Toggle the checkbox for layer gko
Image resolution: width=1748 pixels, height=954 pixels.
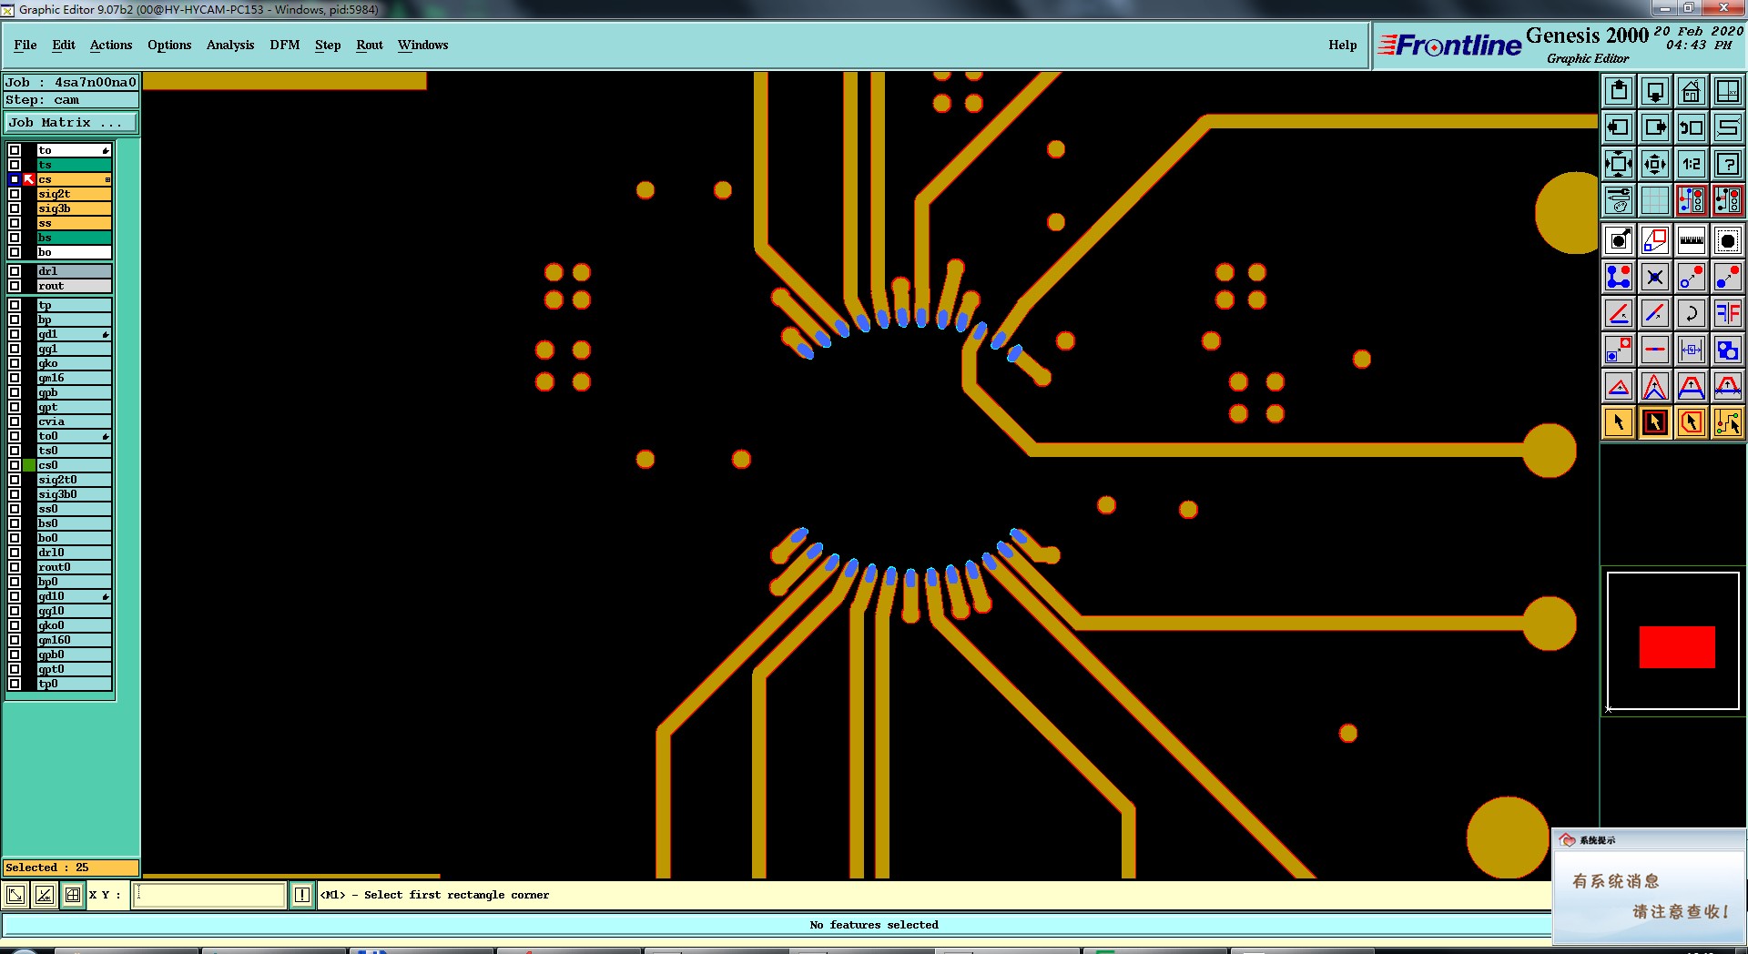(x=15, y=363)
